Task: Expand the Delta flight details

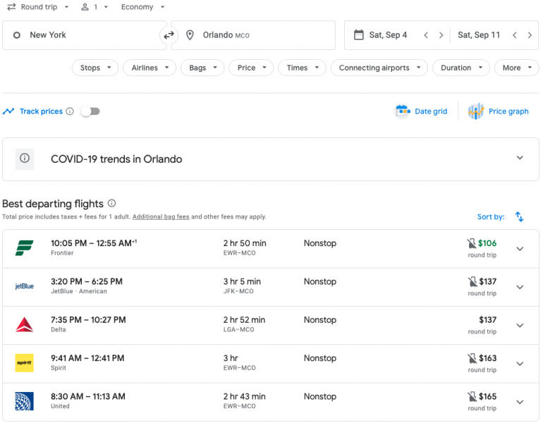Action: tap(520, 325)
